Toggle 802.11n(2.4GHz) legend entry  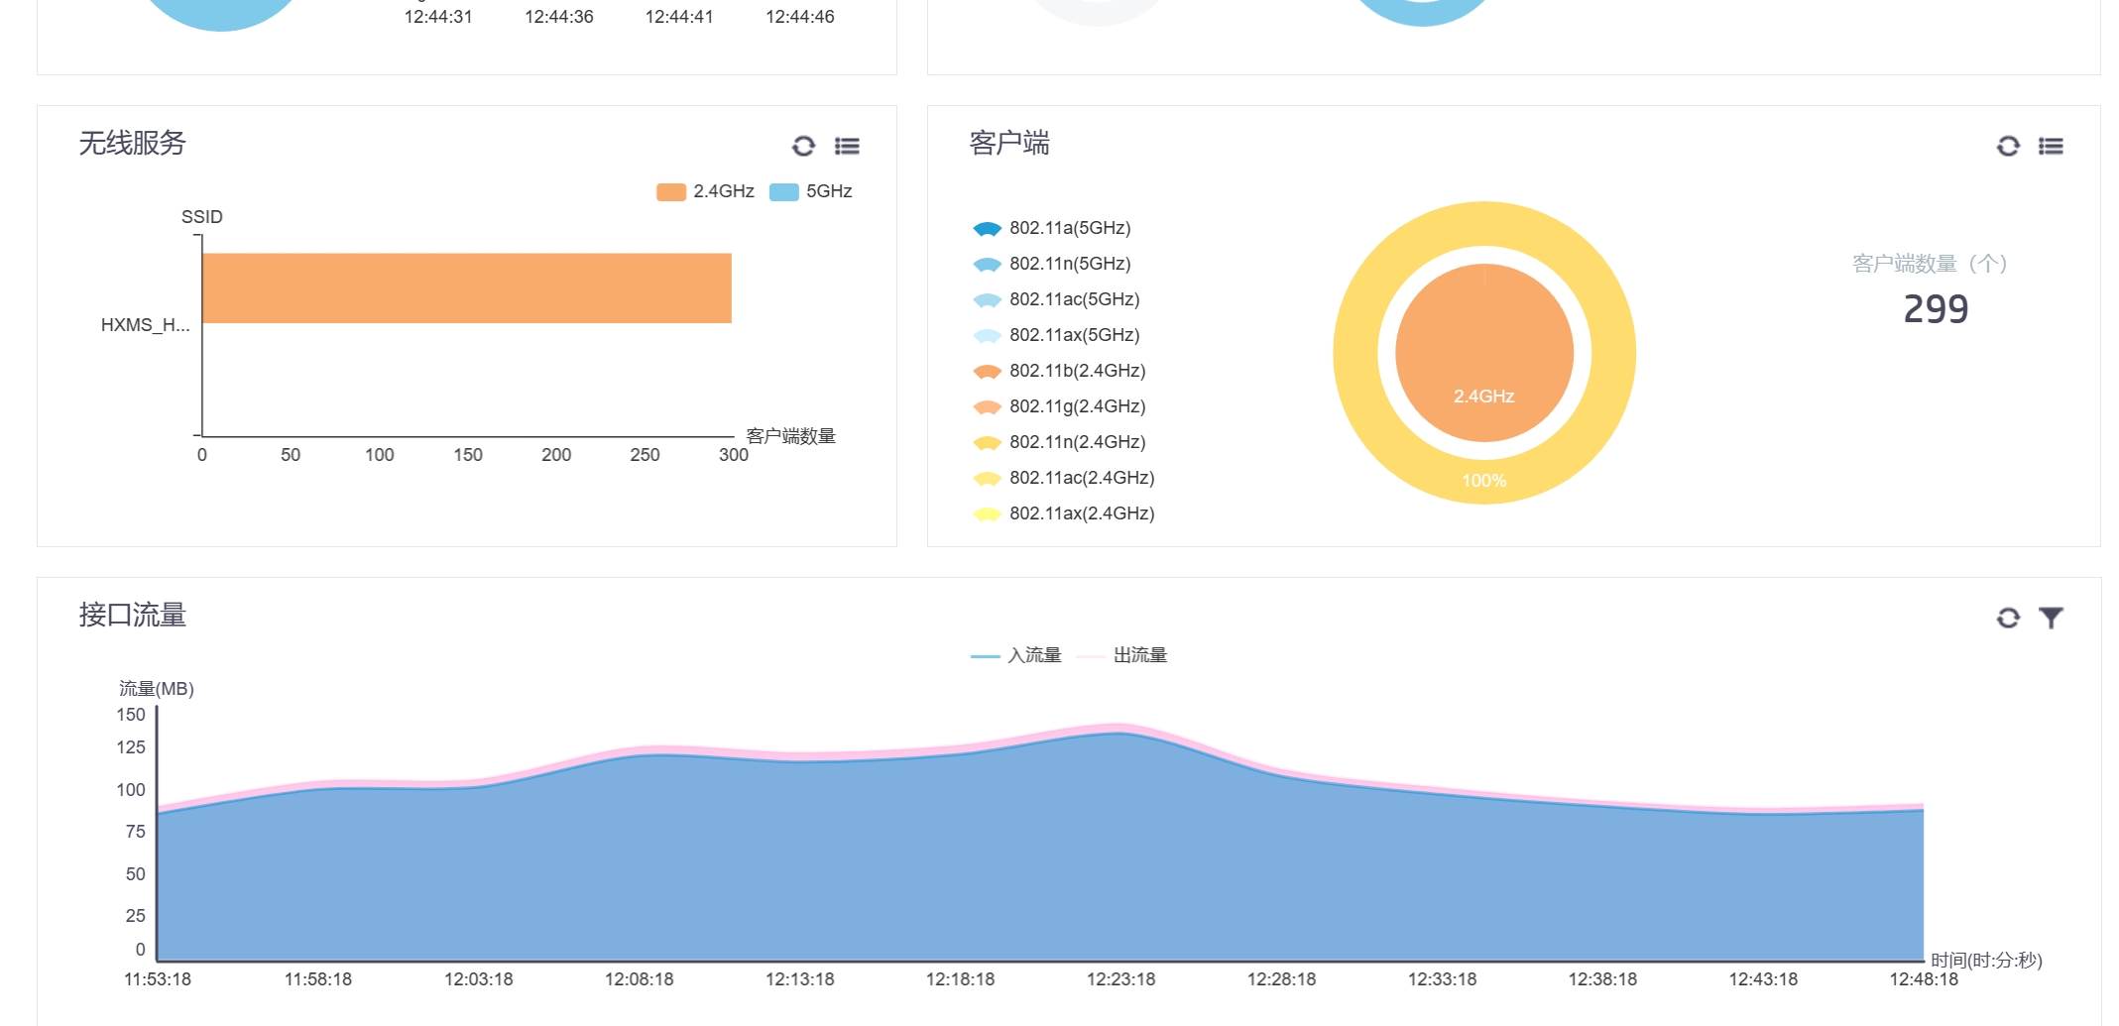point(1059,442)
